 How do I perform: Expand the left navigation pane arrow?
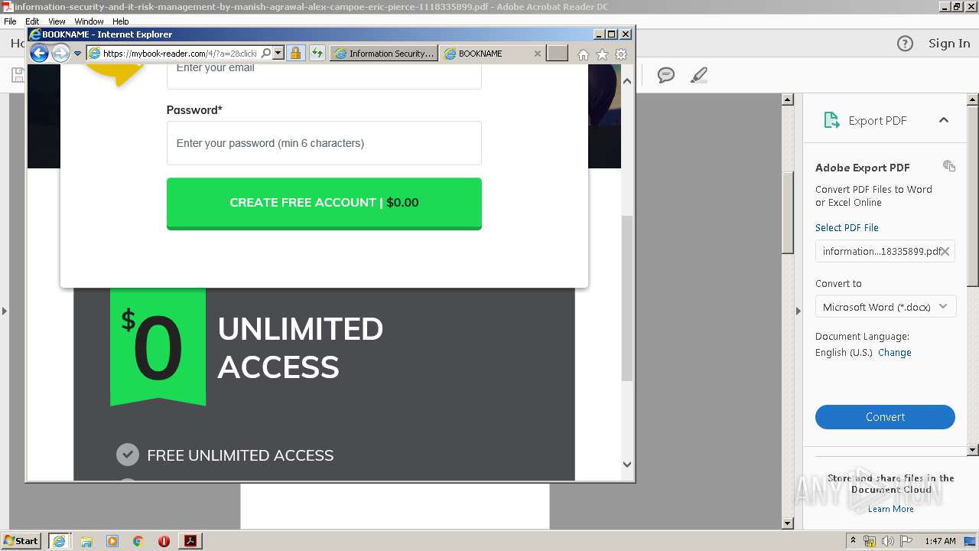tap(5, 311)
